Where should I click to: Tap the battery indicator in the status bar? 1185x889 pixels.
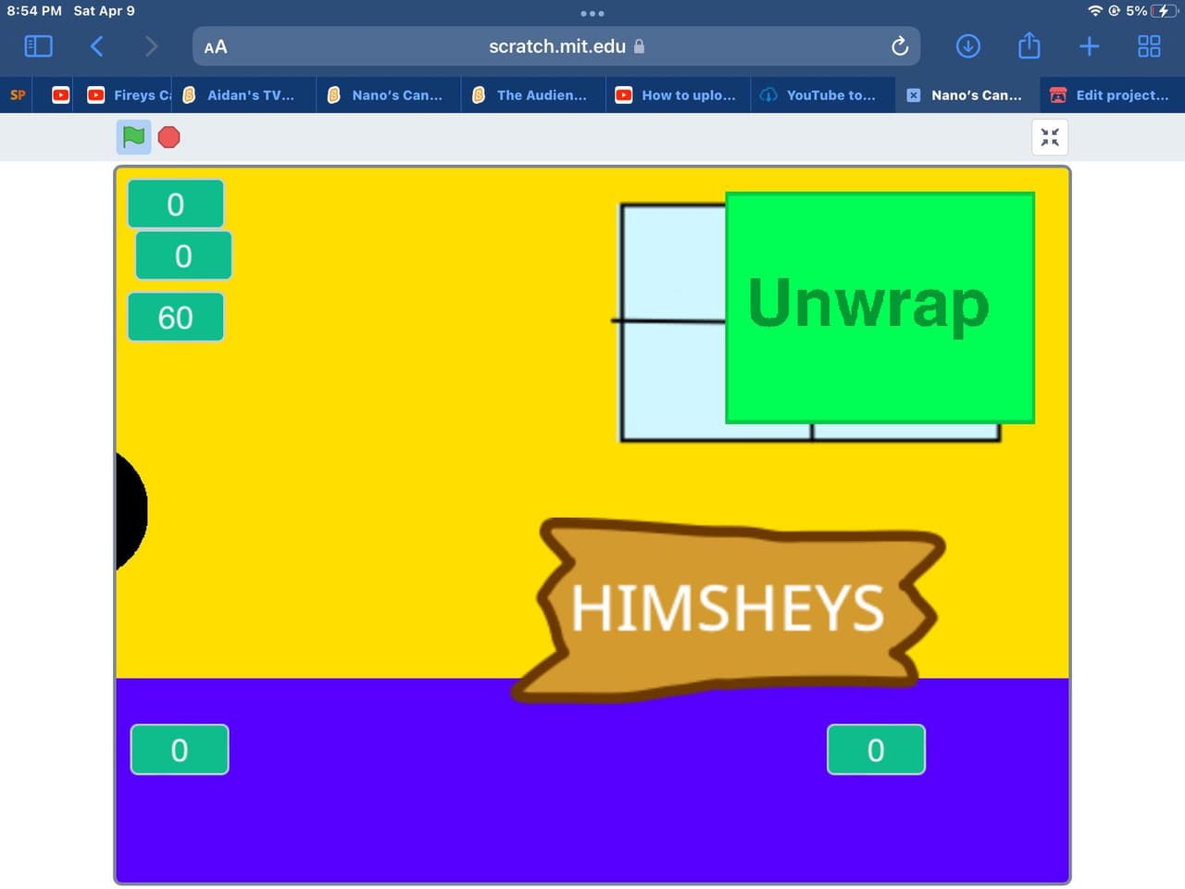(1164, 11)
